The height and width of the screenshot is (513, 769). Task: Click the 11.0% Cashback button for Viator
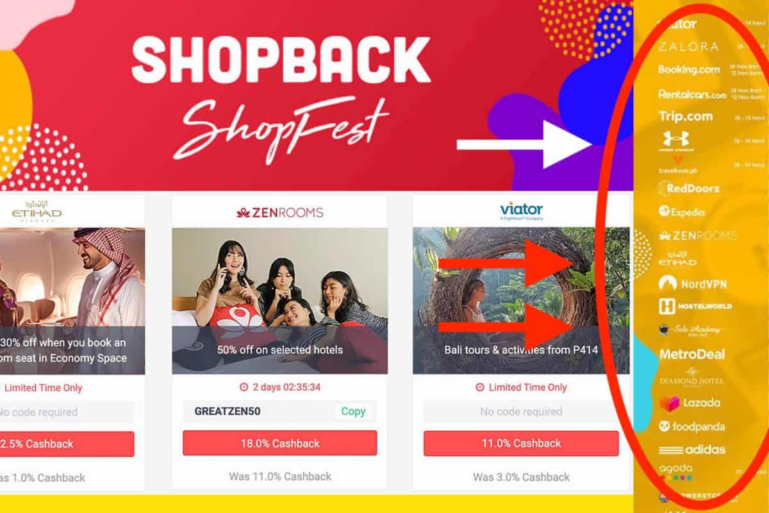pyautogui.click(x=521, y=443)
